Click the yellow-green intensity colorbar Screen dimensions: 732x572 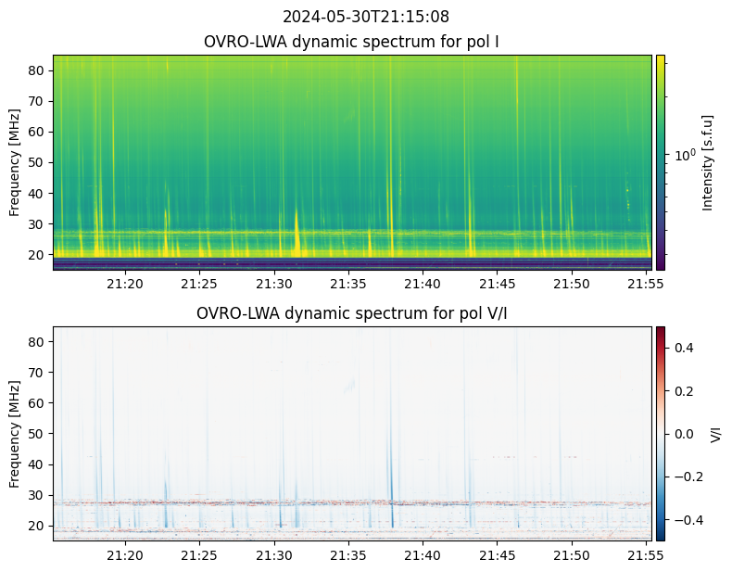[661, 162]
